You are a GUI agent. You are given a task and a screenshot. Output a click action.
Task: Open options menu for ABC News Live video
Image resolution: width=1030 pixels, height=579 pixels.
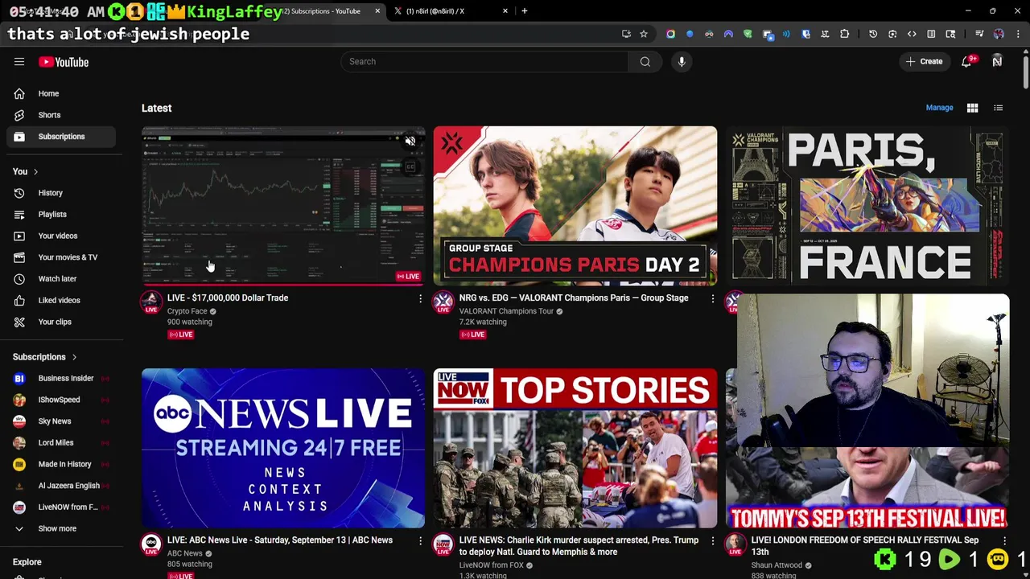coord(420,541)
